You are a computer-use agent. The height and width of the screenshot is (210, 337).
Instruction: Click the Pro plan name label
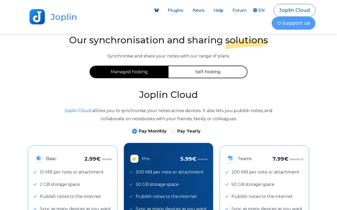[146, 159]
